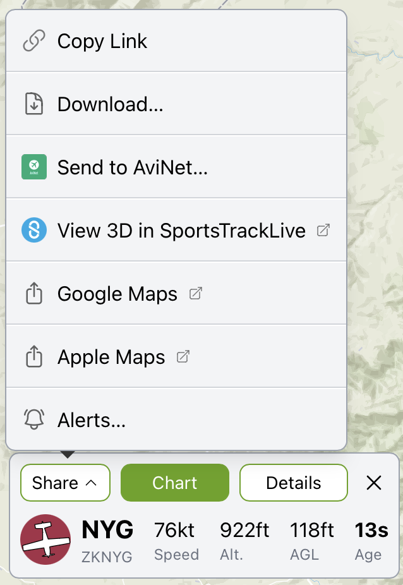Open the Alerts... settings entry
Image resolution: width=403 pixels, height=585 pixels.
(92, 420)
